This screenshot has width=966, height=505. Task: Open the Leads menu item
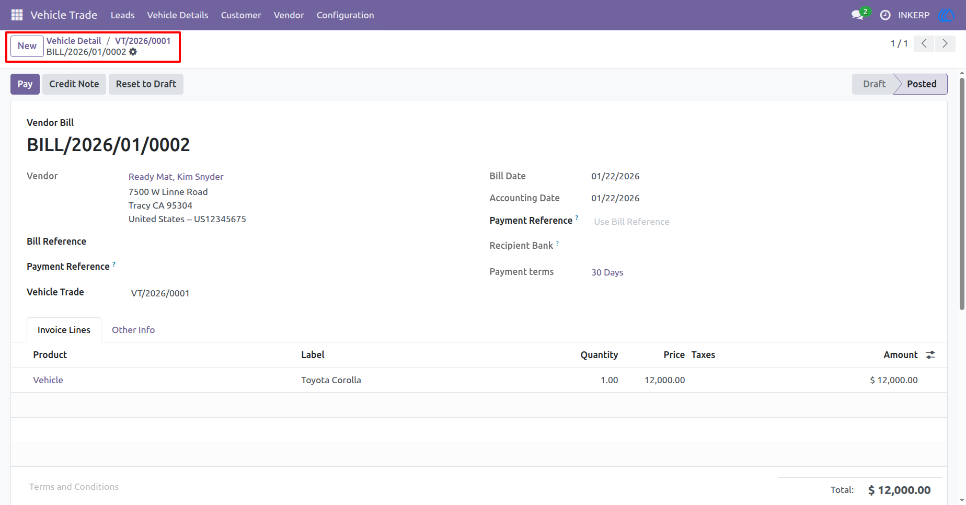click(122, 15)
